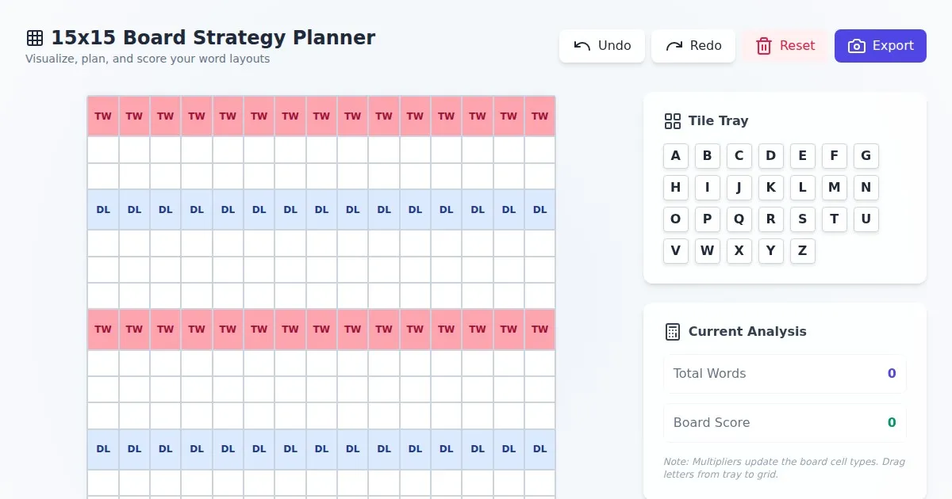Click the Tile Tray grid icon
The image size is (952, 499).
click(673, 121)
